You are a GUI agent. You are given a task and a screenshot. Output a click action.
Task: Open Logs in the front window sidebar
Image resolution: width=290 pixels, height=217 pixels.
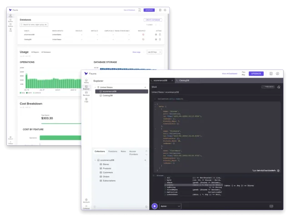(x=86, y=100)
